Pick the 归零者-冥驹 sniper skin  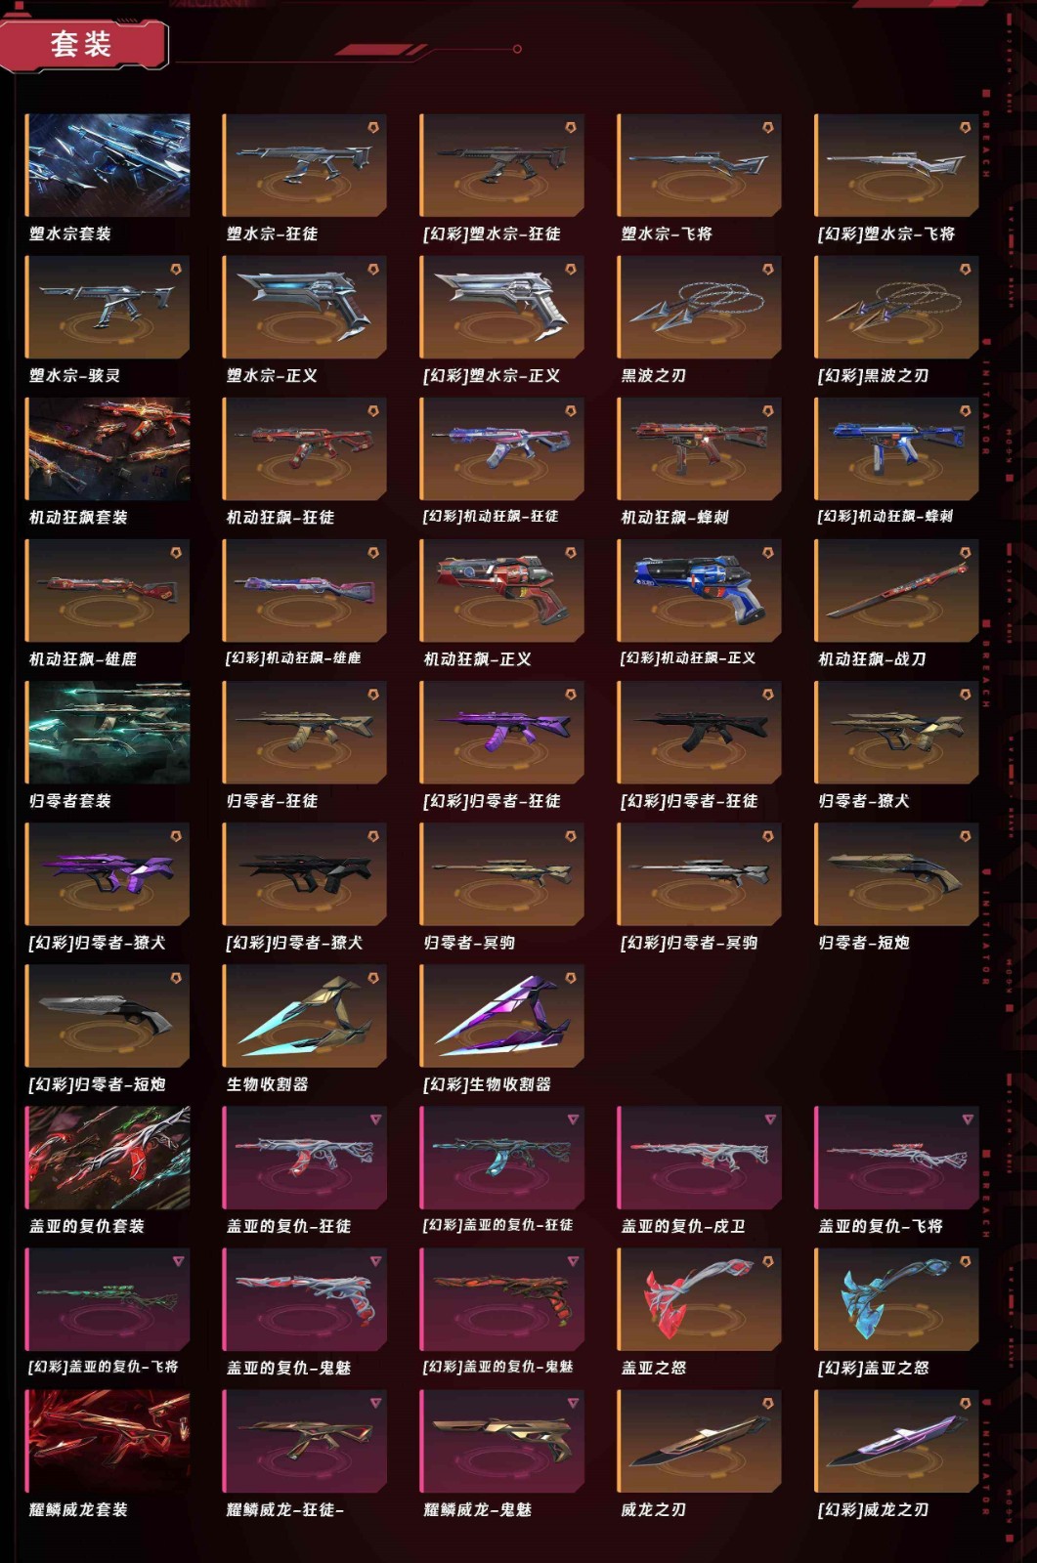502,873
